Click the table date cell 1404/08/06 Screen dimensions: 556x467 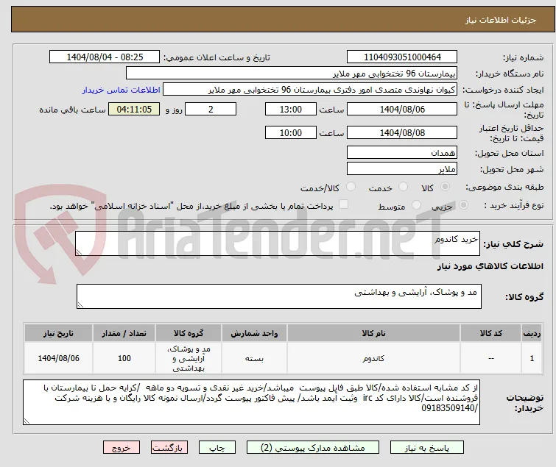(x=58, y=358)
